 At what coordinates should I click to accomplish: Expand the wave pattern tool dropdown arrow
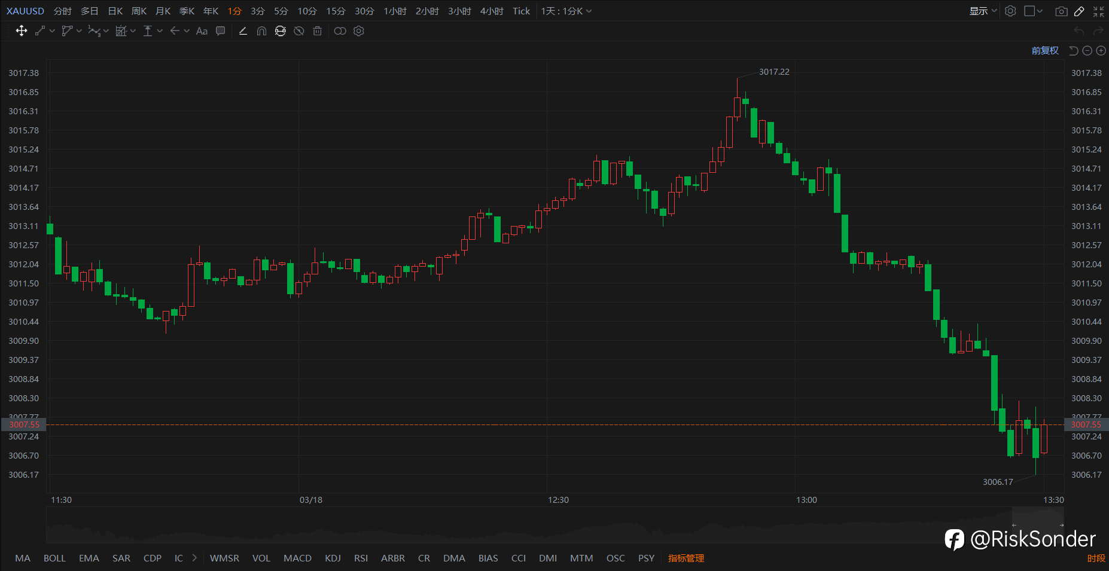pyautogui.click(x=106, y=31)
